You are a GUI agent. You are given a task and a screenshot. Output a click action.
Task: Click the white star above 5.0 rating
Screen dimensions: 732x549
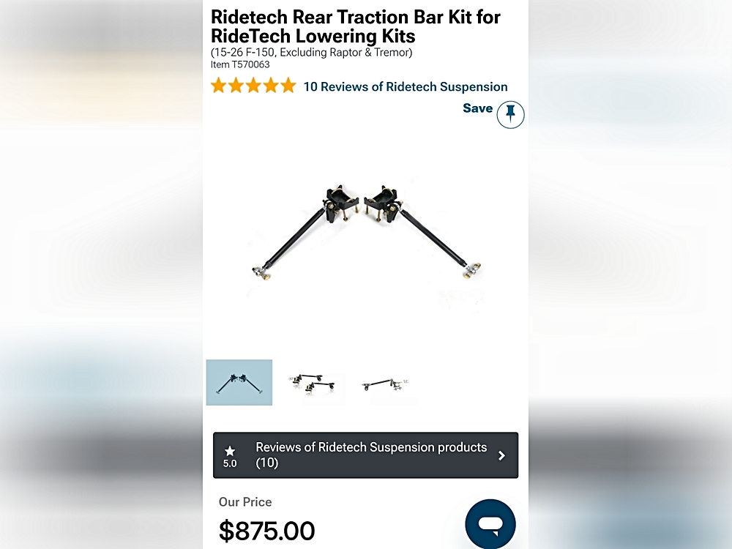(x=230, y=451)
